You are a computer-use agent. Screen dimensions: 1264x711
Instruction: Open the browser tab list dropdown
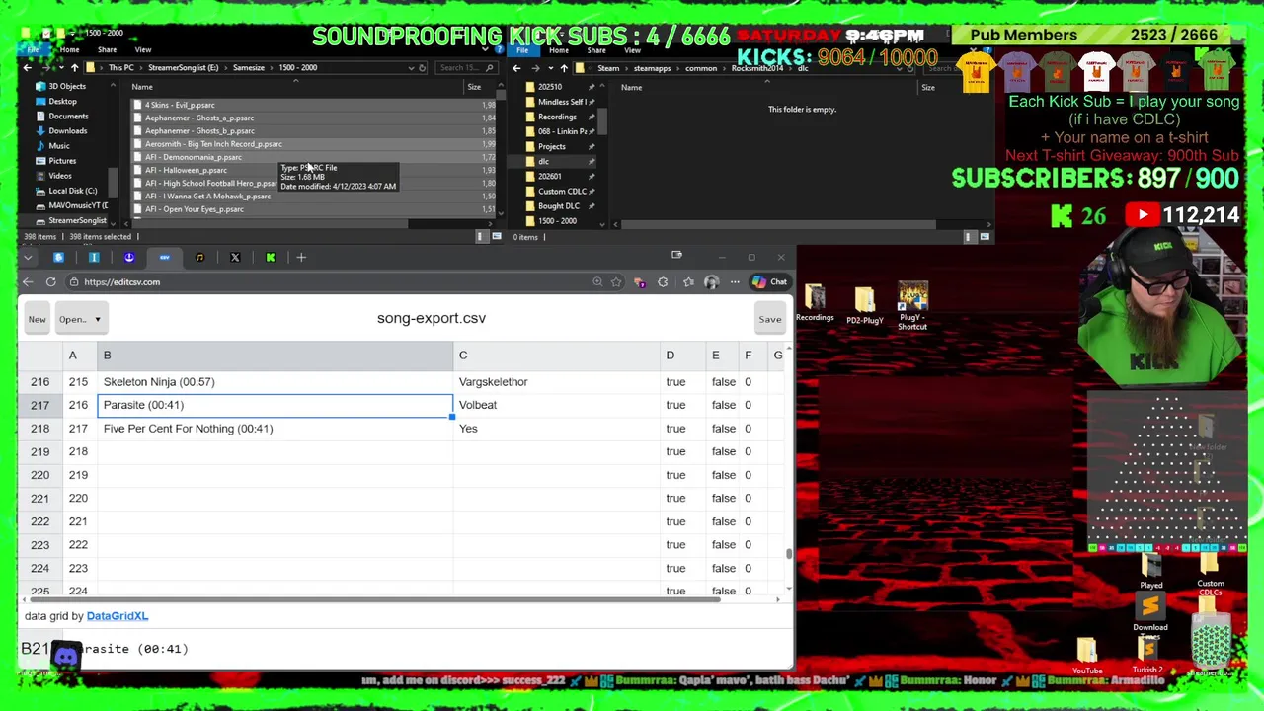[x=28, y=258]
